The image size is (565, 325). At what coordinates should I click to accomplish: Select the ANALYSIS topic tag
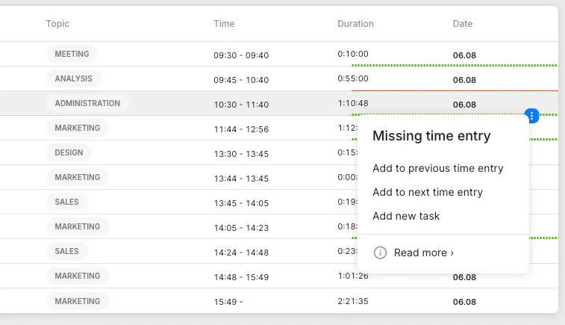[x=73, y=78]
